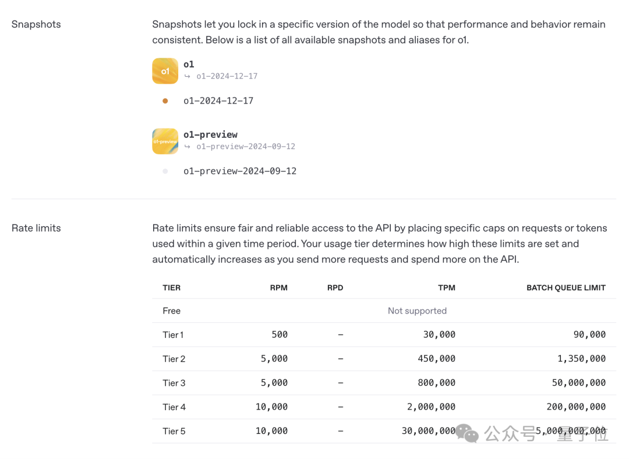
Task: Click the gray dot beside o1-preview-2024-09-12
Action: (x=165, y=171)
